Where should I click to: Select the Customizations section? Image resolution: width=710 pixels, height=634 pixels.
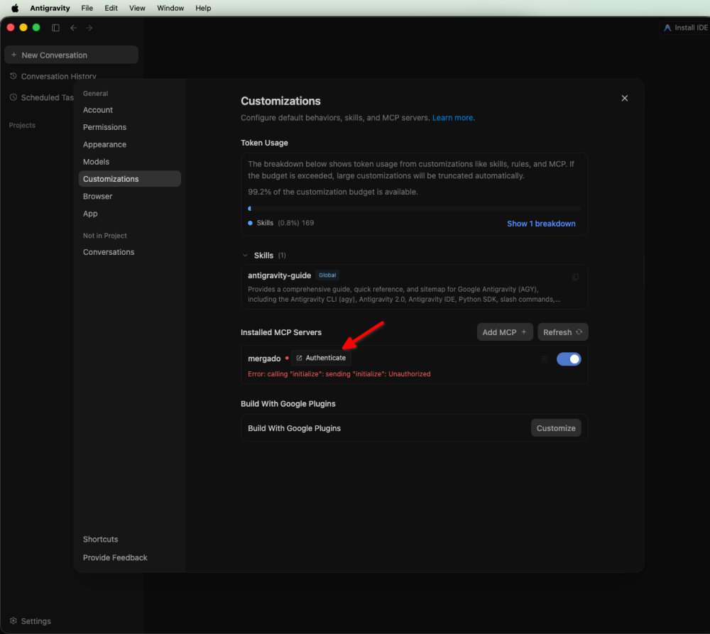point(129,179)
